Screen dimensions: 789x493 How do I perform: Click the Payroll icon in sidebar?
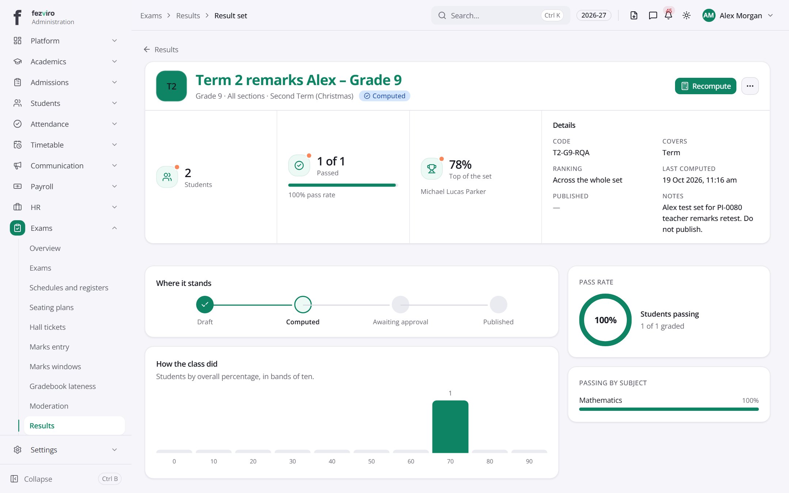(x=18, y=187)
